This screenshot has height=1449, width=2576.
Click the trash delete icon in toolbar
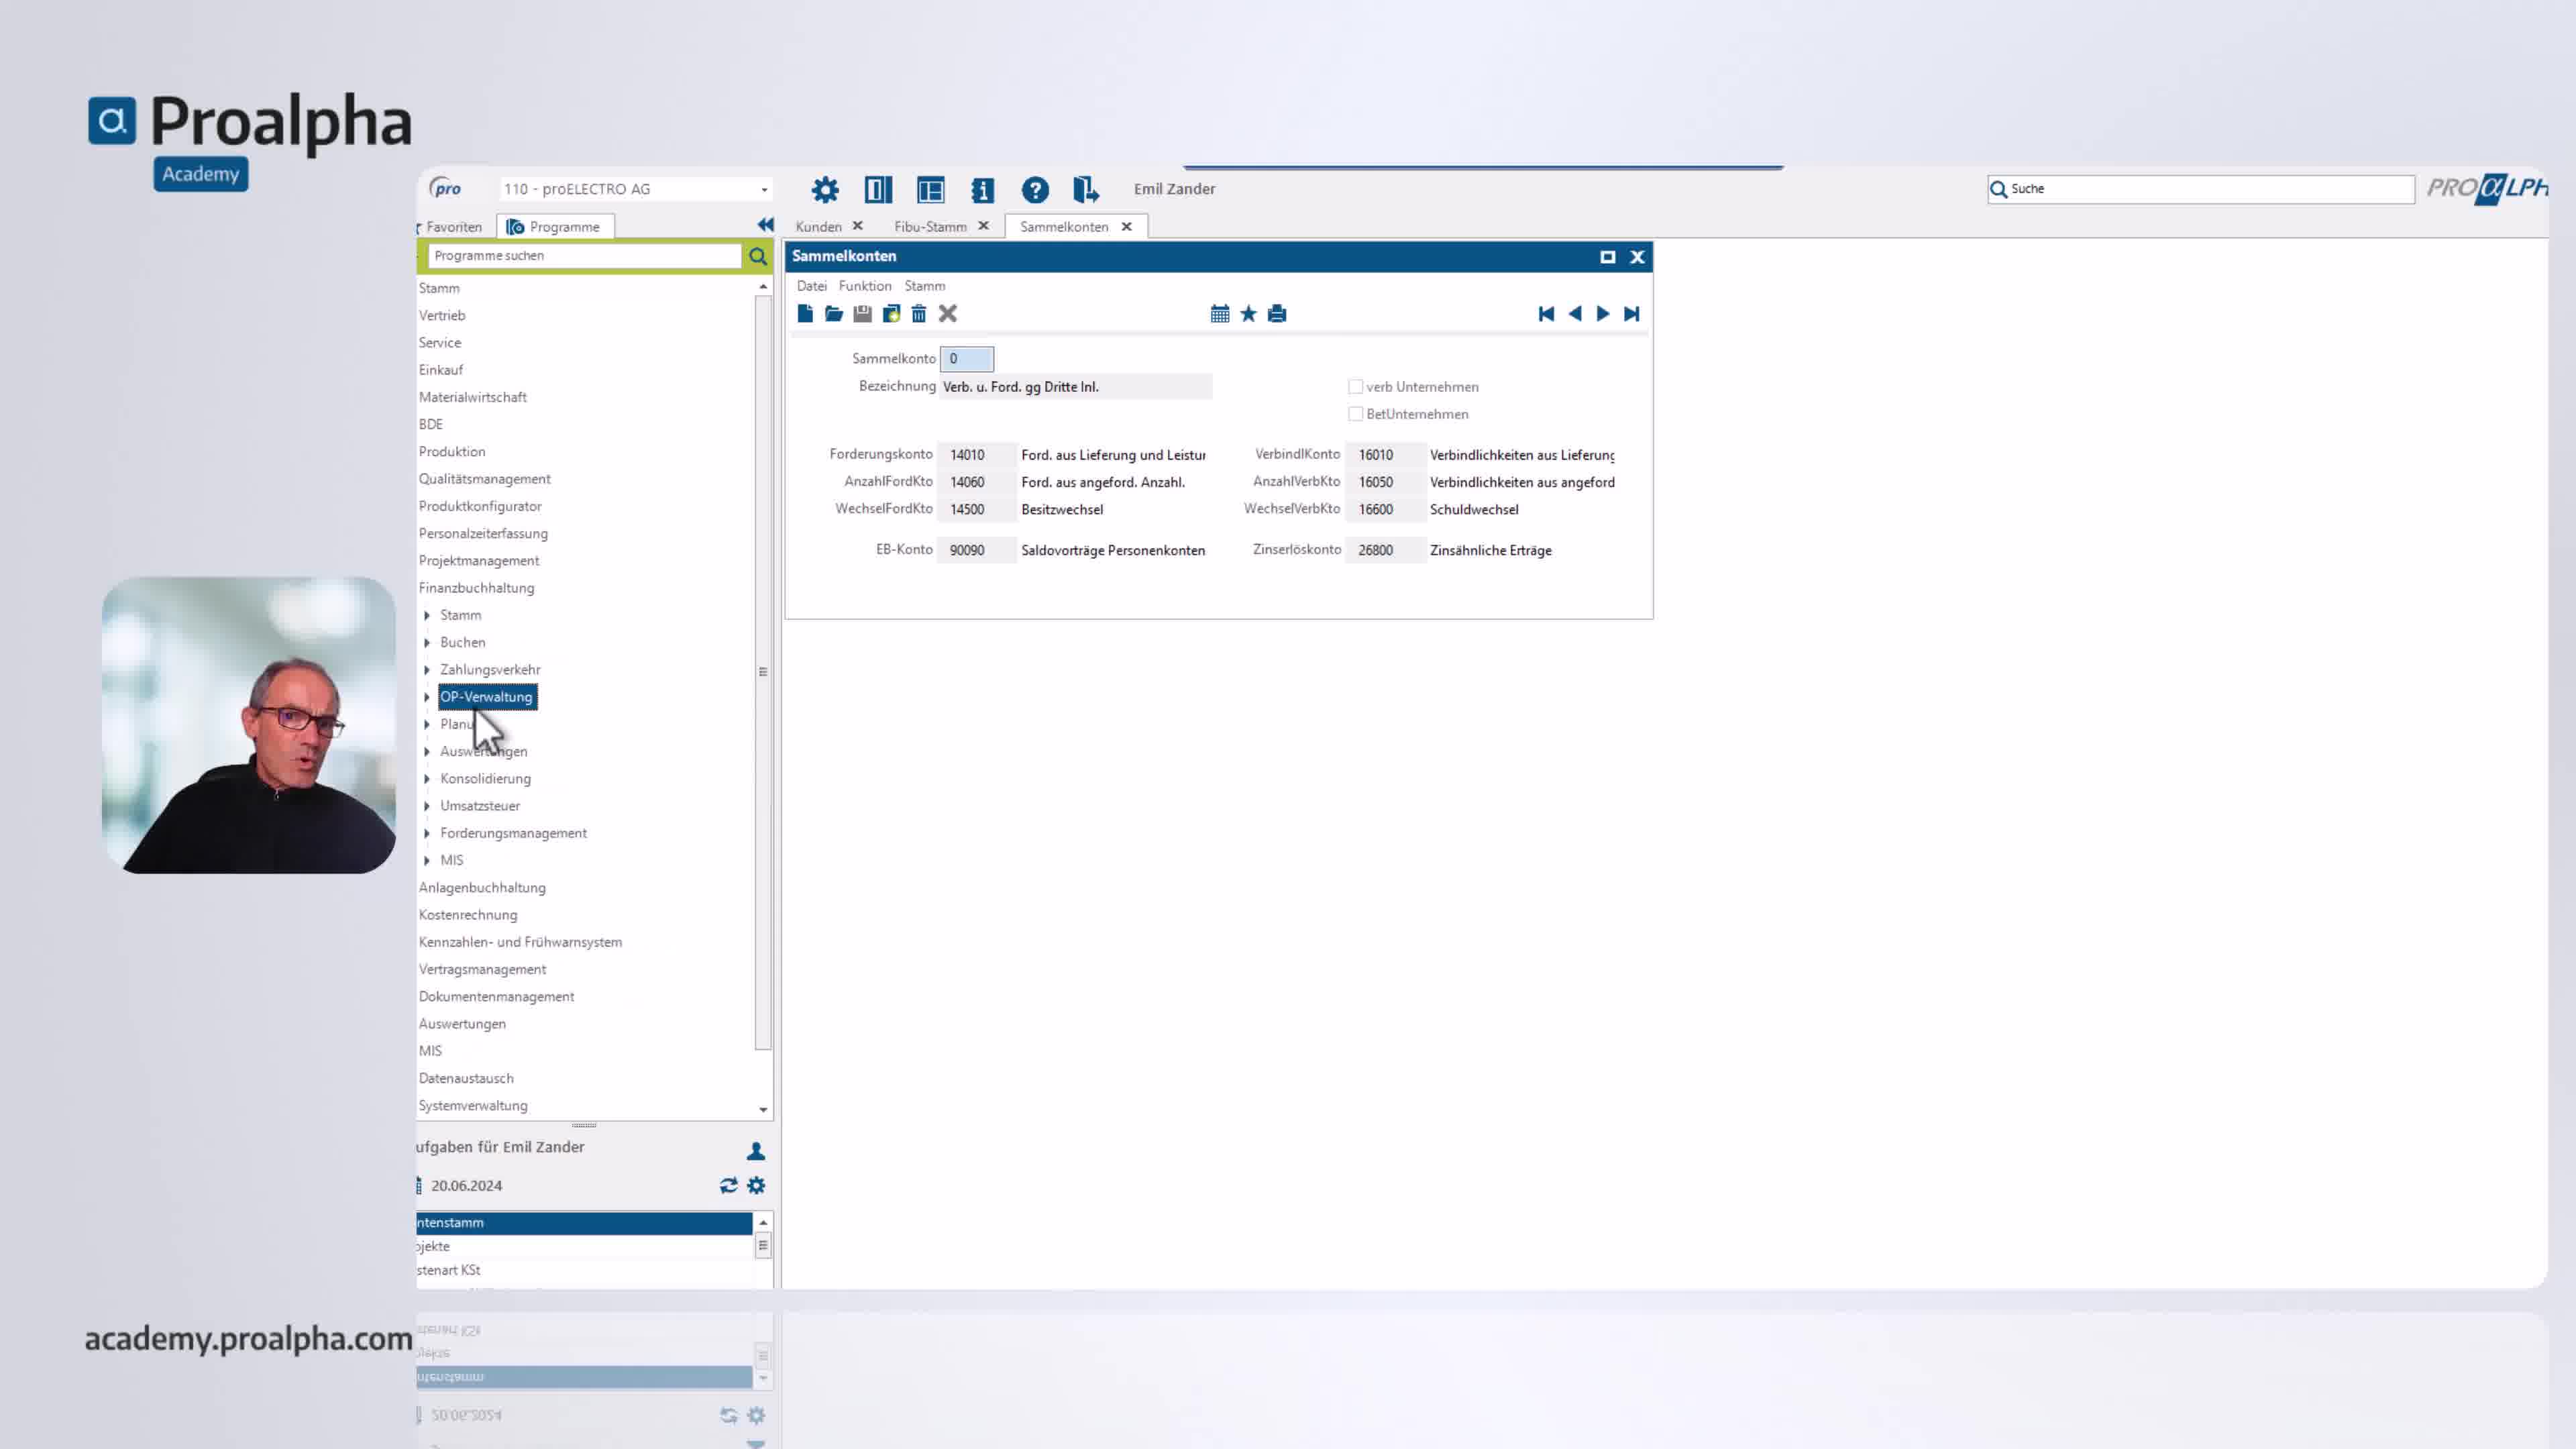coord(919,314)
